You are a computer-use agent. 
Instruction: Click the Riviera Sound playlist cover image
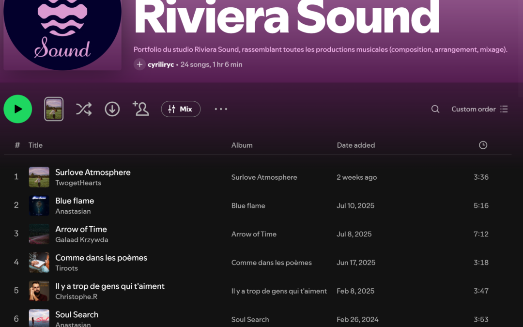62,35
